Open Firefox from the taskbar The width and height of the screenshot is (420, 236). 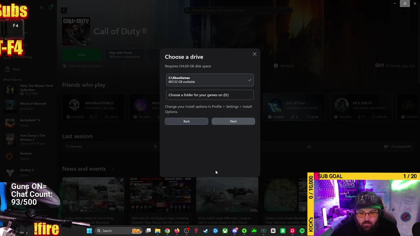(177, 231)
